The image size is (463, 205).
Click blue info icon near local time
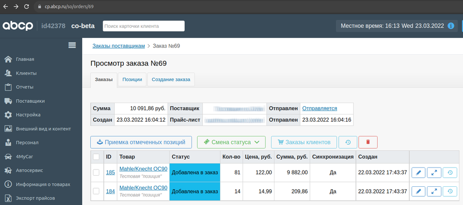(451, 26)
